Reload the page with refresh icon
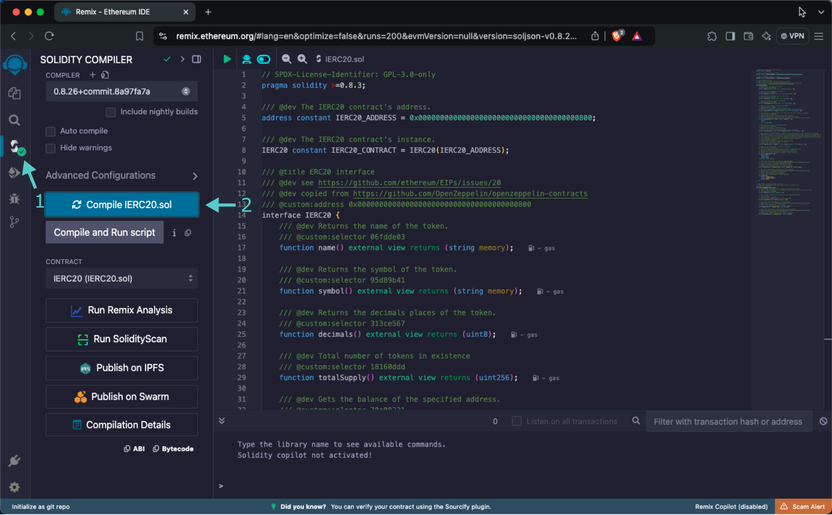The width and height of the screenshot is (832, 515). pyautogui.click(x=49, y=36)
